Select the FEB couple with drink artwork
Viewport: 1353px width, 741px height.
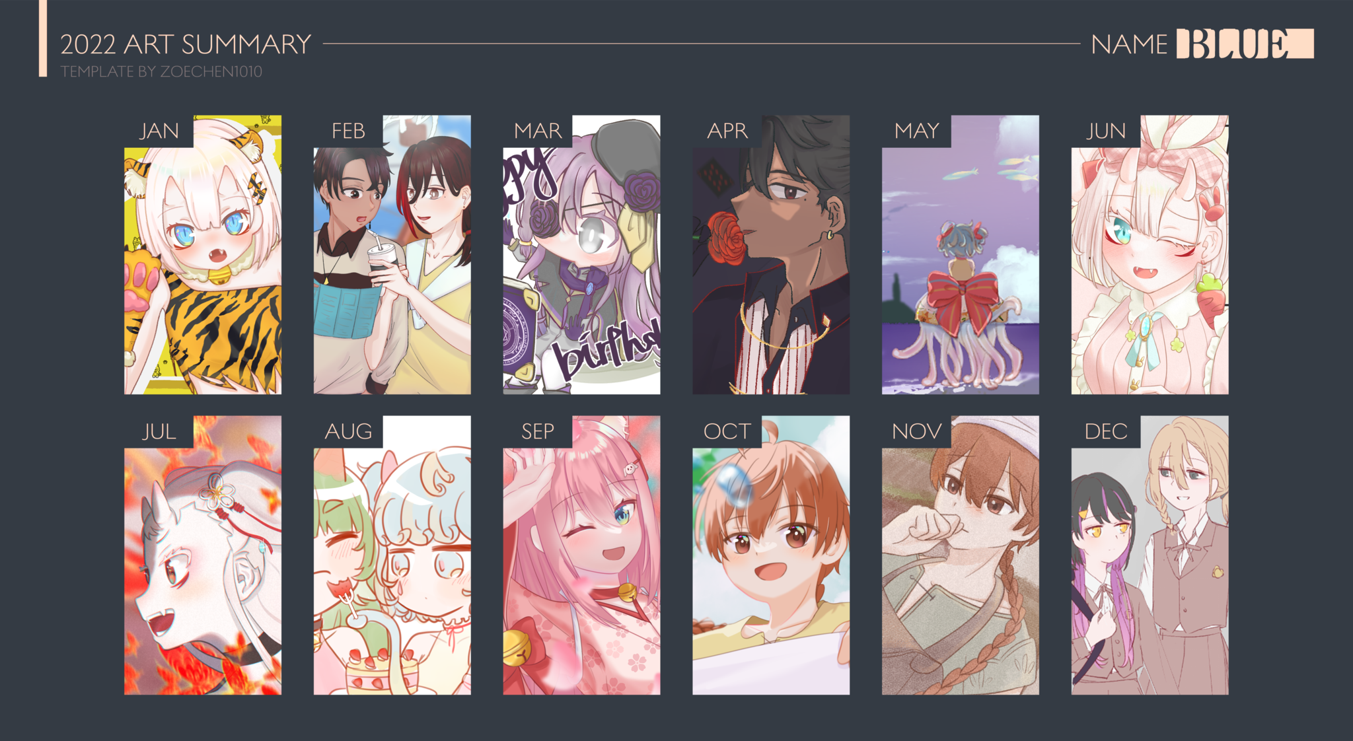pos(392,255)
